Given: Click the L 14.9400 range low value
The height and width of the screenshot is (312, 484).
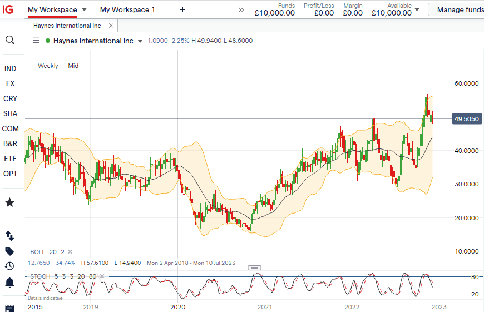Looking at the screenshot, I should (127, 263).
